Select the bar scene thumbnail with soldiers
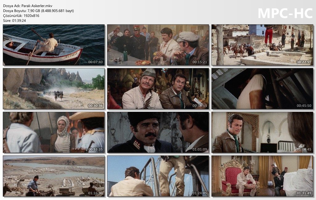 tap(158, 45)
